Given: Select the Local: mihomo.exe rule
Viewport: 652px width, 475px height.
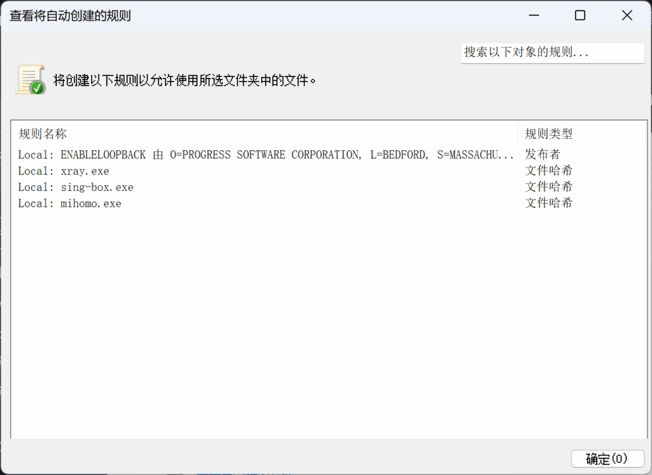Looking at the screenshot, I should tap(69, 204).
